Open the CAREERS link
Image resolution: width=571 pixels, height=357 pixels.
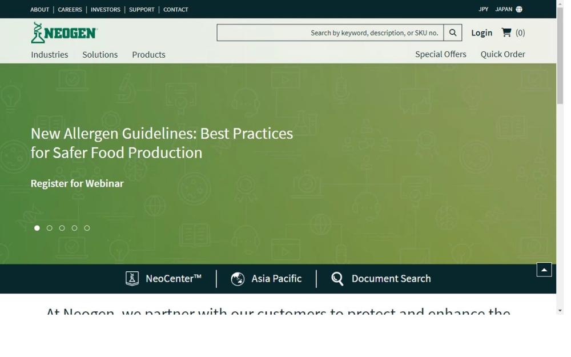pos(70,10)
